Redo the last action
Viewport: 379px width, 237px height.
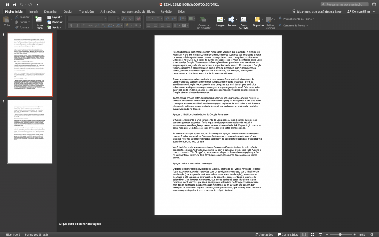30,4
